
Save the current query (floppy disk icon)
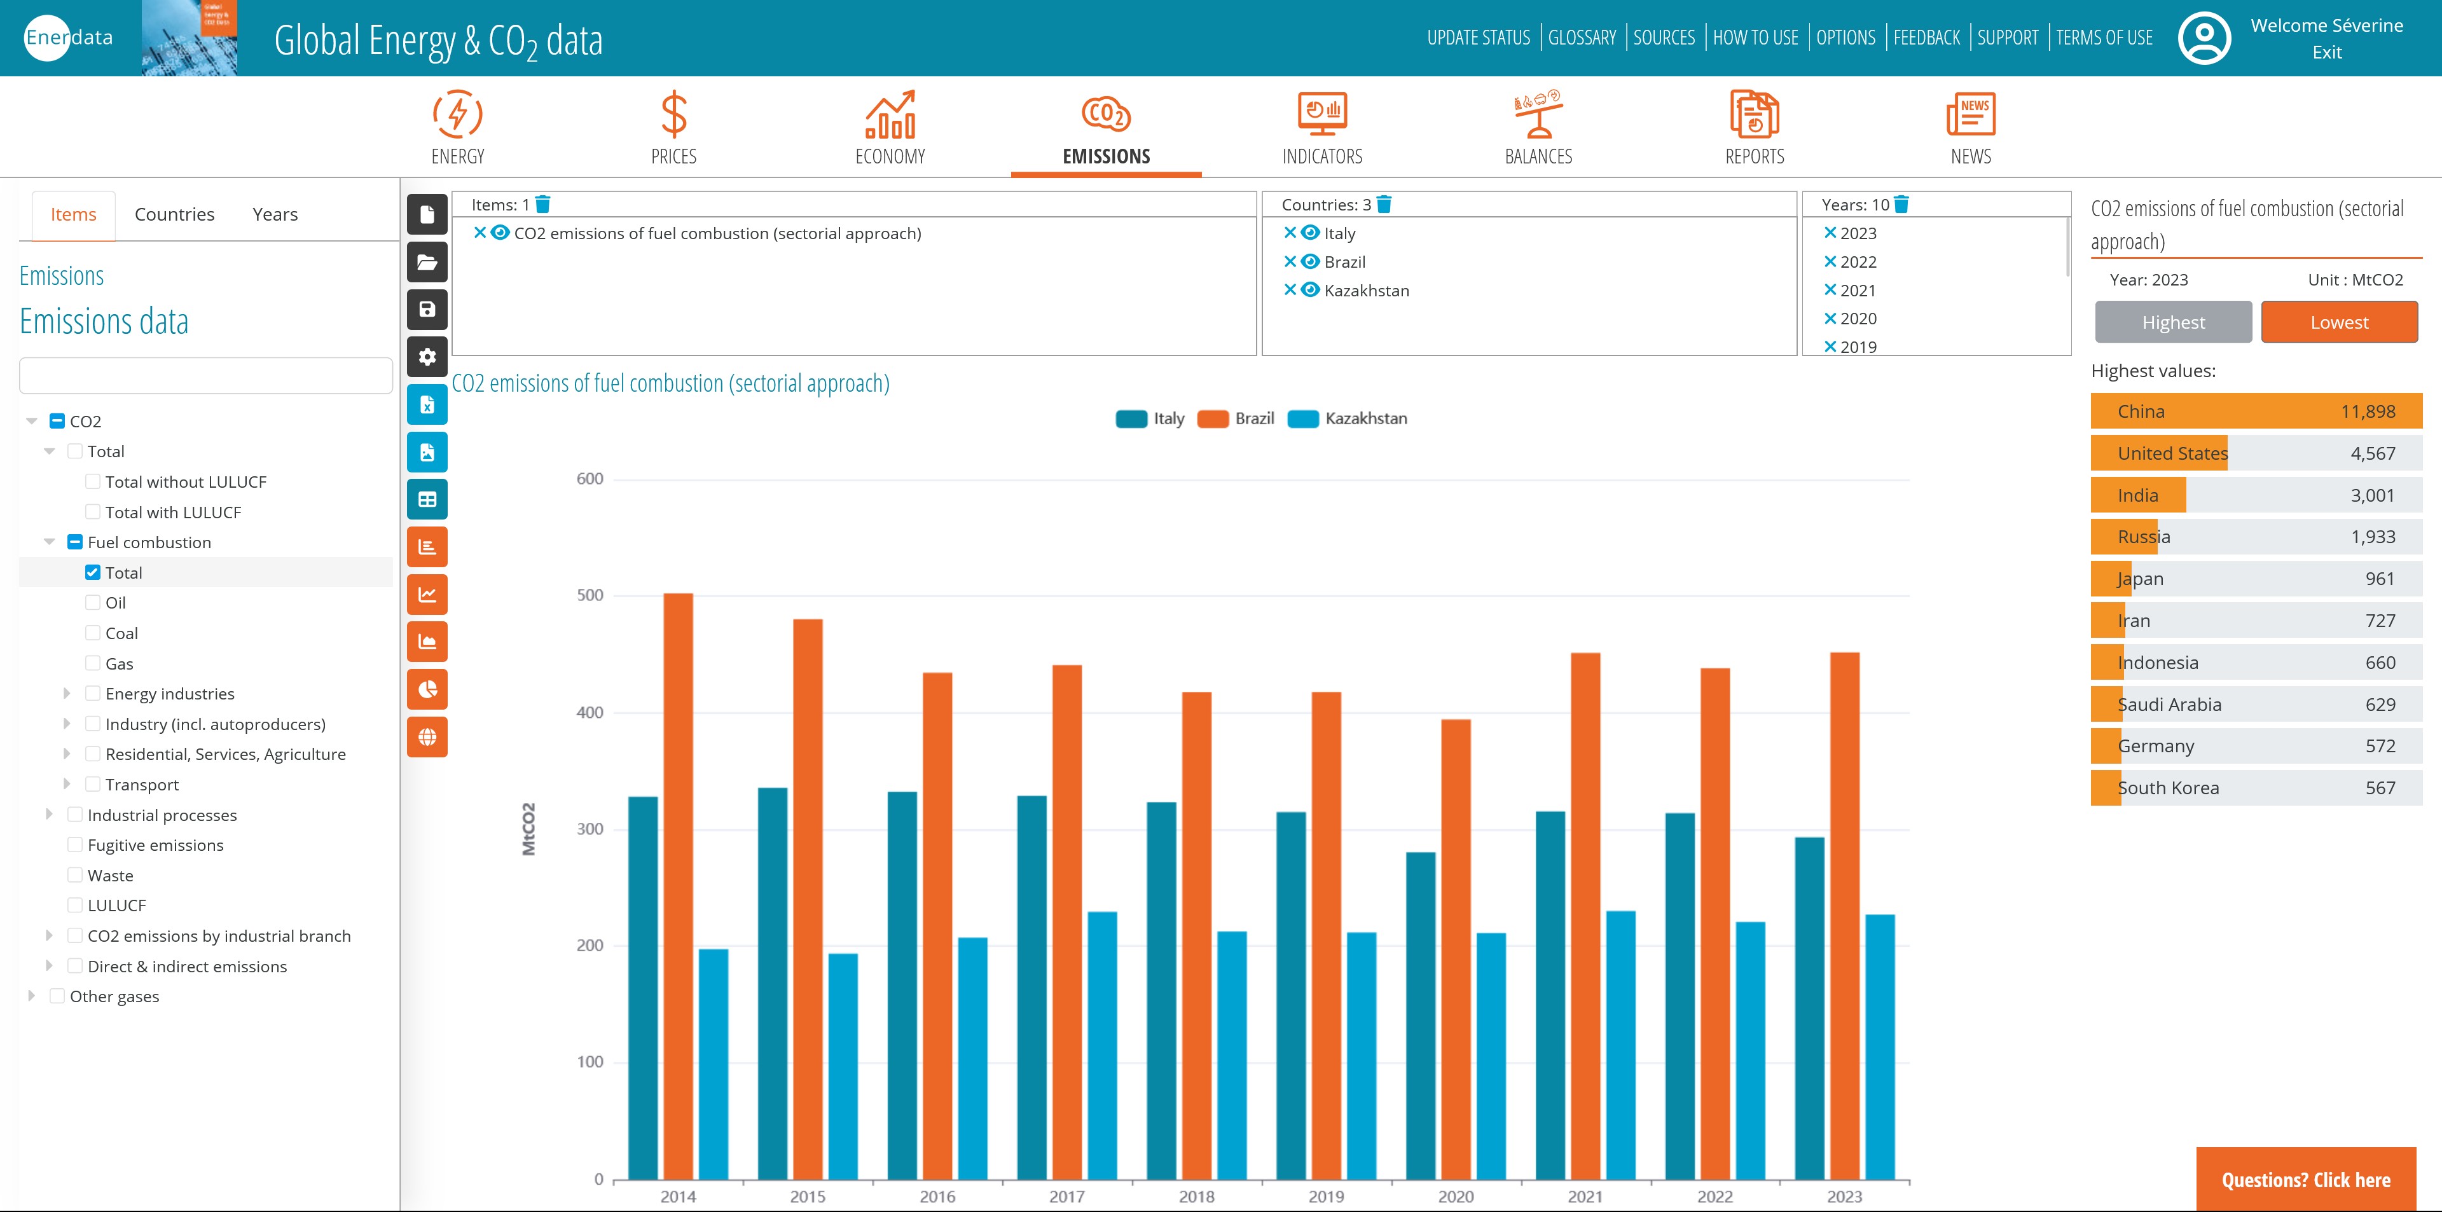427,310
